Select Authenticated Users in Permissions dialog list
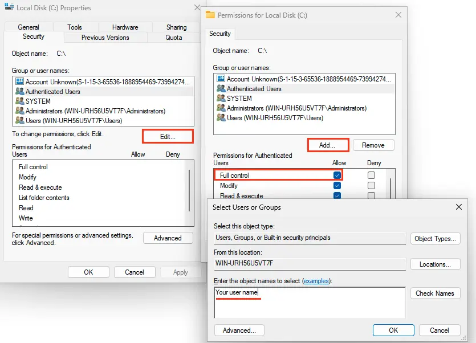The image size is (476, 343). point(254,89)
